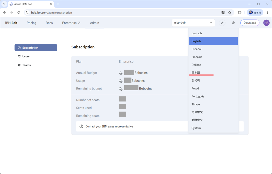Choose 日本語 language

click(x=214, y=73)
